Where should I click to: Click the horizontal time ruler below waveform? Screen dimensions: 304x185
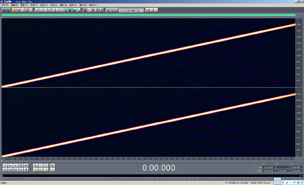pos(148,158)
